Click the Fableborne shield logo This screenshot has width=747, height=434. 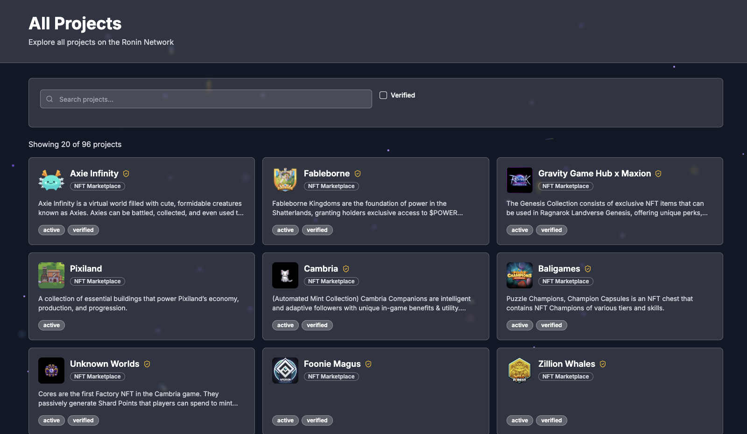pyautogui.click(x=285, y=180)
